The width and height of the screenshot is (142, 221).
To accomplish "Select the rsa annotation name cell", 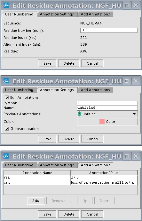I will point(37,178).
